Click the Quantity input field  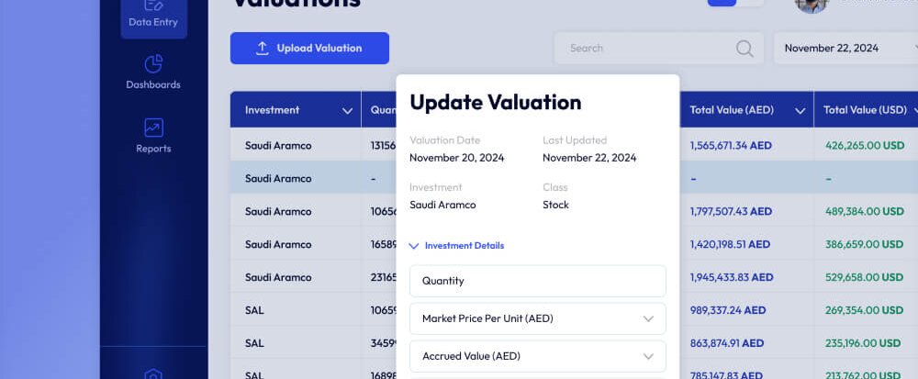537,281
